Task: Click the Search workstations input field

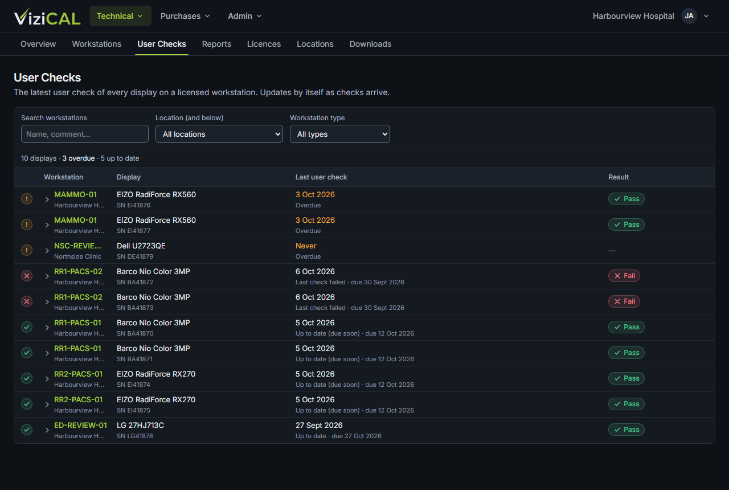Action: click(85, 134)
